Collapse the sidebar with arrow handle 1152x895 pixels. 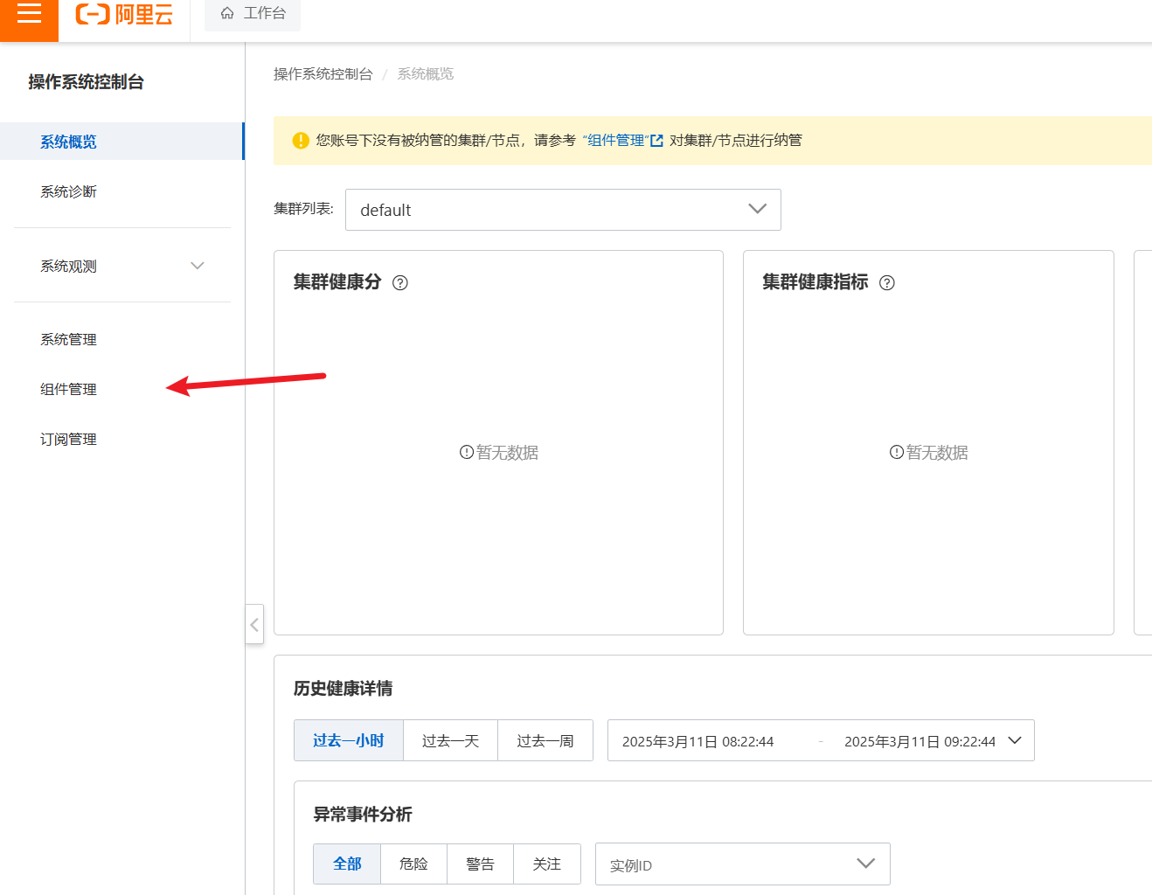[254, 624]
